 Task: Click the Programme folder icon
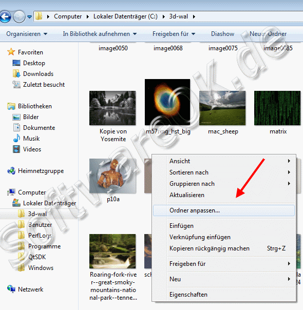click(x=21, y=246)
